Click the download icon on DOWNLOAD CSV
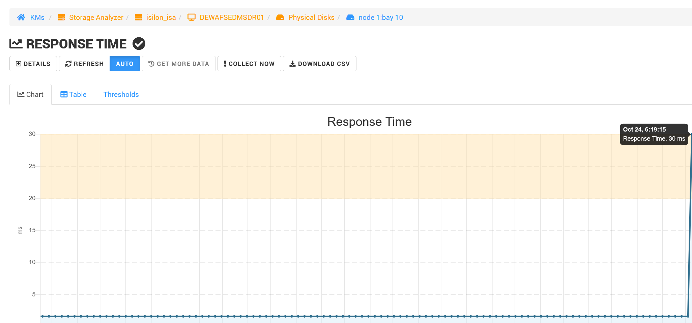Image resolution: width=692 pixels, height=323 pixels. 292,63
